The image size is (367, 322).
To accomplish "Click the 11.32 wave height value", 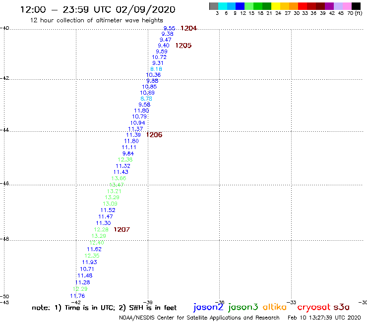I will pyautogui.click(x=123, y=166).
